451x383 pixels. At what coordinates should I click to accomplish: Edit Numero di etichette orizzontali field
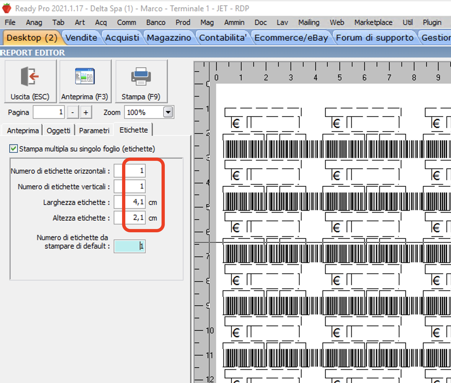point(130,171)
